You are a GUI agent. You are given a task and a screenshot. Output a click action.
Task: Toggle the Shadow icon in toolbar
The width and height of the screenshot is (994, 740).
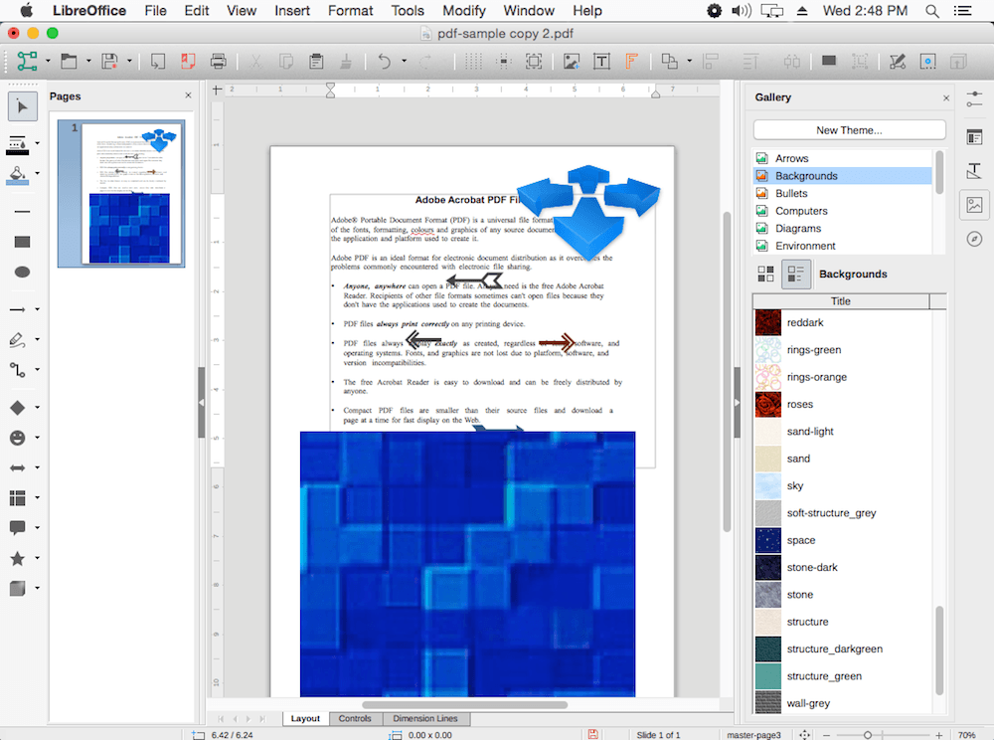(829, 61)
